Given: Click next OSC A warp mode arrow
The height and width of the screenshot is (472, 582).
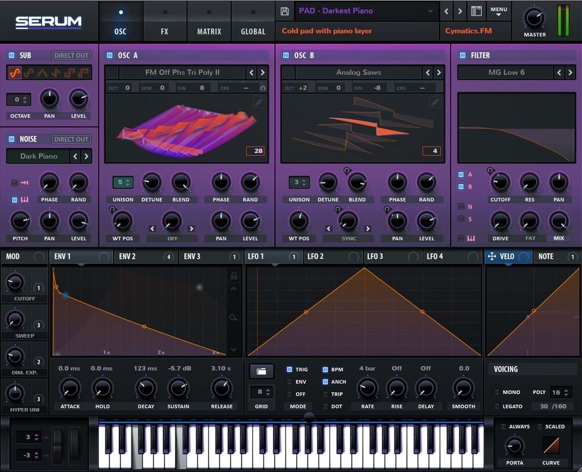Looking at the screenshot, I should coord(192,229).
